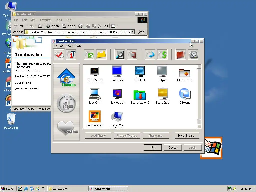Click the Preview Theme... button
Image resolution: width=256 pixels, height=192 pixels.
click(x=127, y=136)
